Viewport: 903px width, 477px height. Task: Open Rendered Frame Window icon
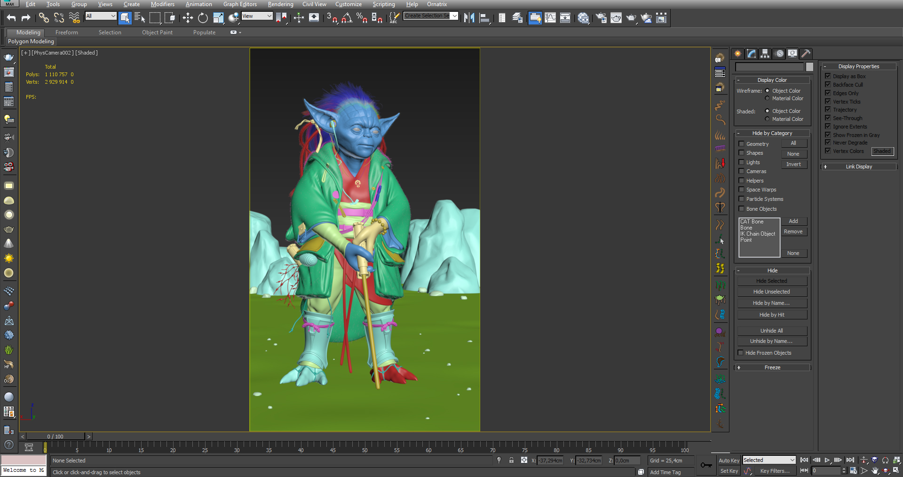[x=616, y=18]
